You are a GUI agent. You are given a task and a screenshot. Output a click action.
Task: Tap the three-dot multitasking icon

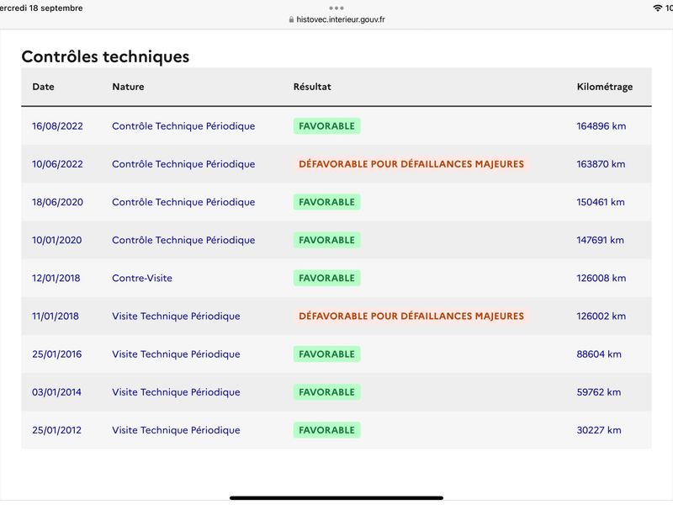[x=336, y=8]
